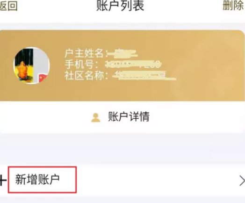Click the 账户列表 page title
Screen dimensions: 245x203
point(120,6)
